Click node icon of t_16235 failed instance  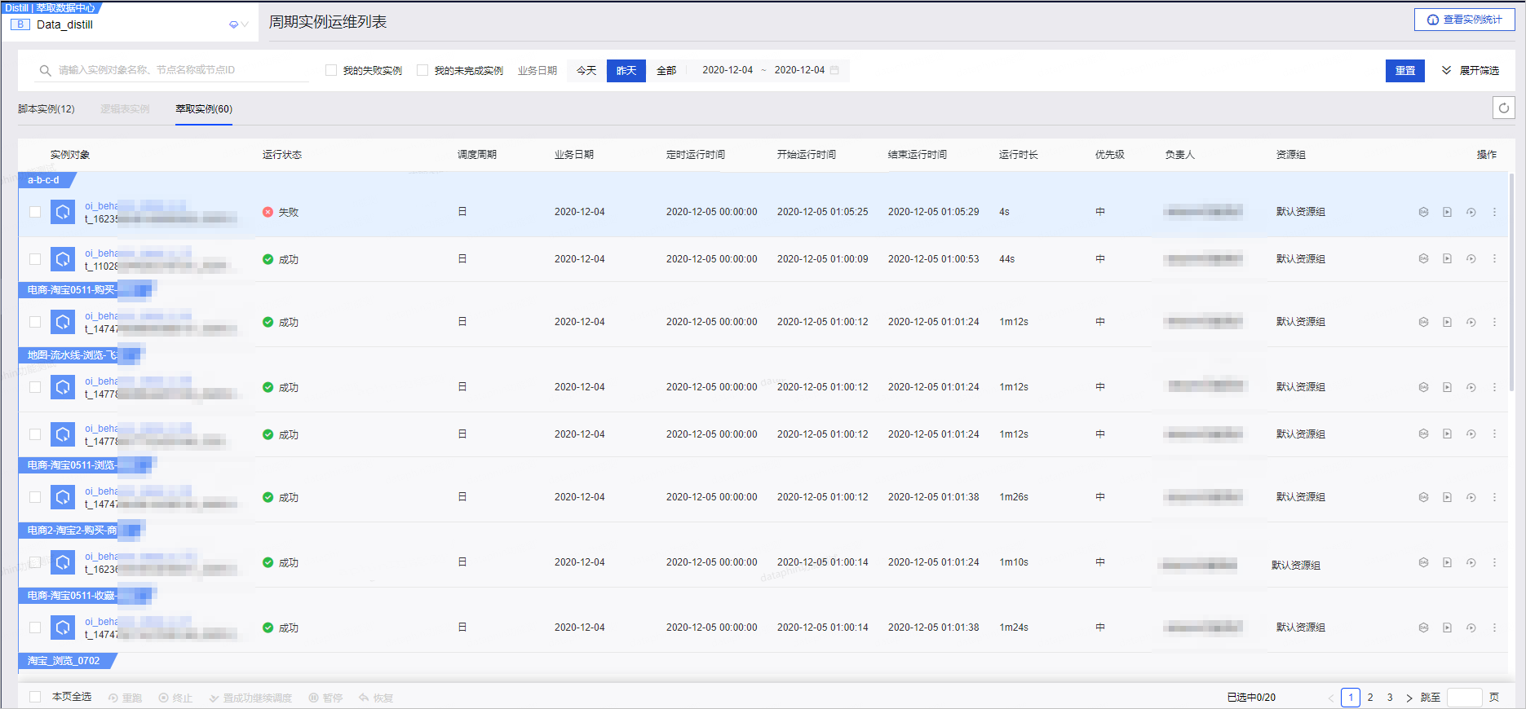pos(63,212)
